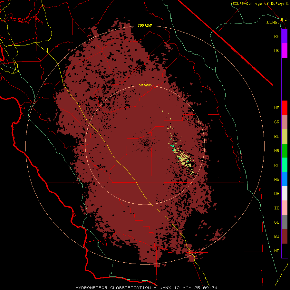Click the UK legend label
This screenshot has width=290, height=290.
pyautogui.click(x=276, y=51)
